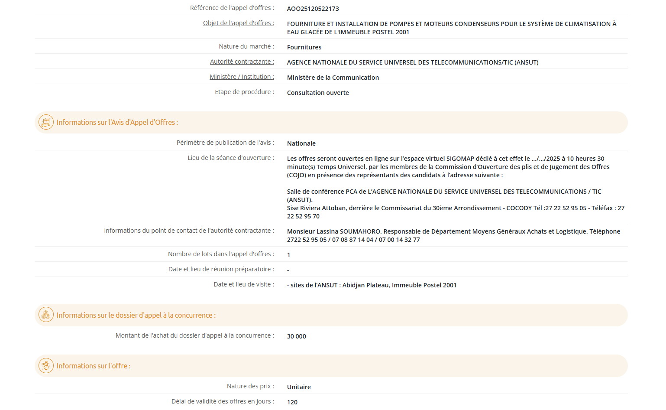Open the 'Ministère / Institution' link
666x410 pixels.
click(x=242, y=77)
